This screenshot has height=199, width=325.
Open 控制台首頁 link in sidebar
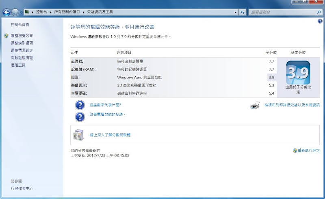tap(20, 25)
